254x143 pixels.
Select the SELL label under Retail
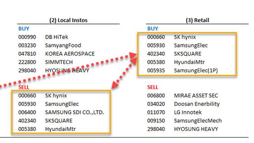point(153,87)
